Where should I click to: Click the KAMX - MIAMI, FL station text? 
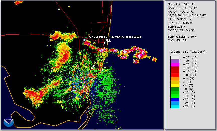click(x=181, y=12)
